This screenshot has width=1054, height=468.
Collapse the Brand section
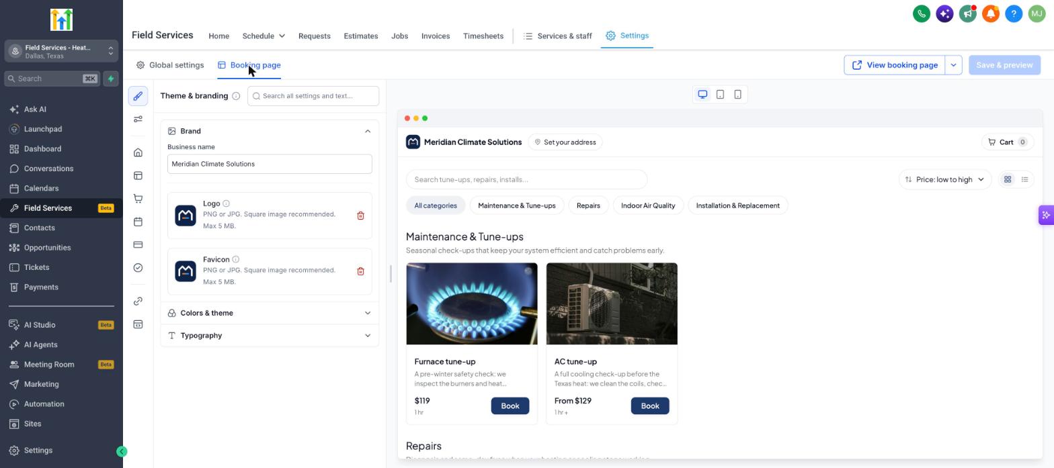[x=367, y=131]
